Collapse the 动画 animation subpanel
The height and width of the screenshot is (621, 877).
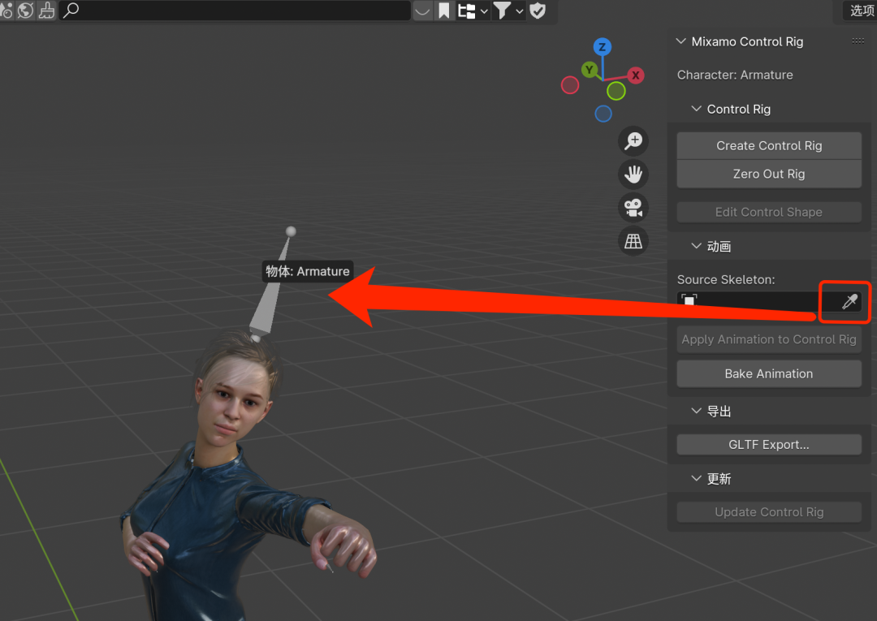tap(697, 246)
